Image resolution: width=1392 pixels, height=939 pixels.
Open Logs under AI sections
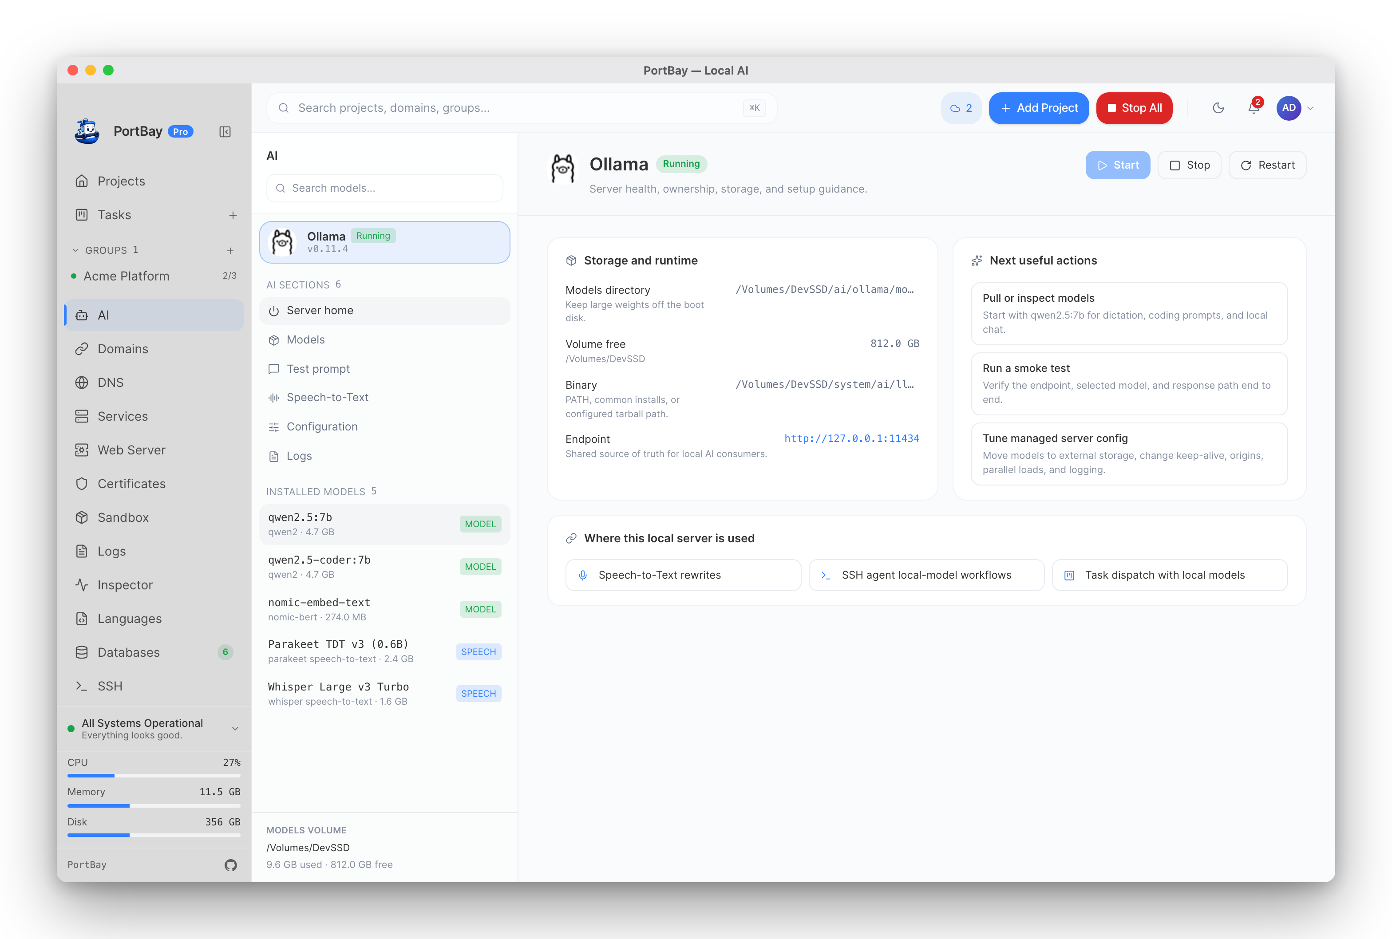[x=384, y=456]
